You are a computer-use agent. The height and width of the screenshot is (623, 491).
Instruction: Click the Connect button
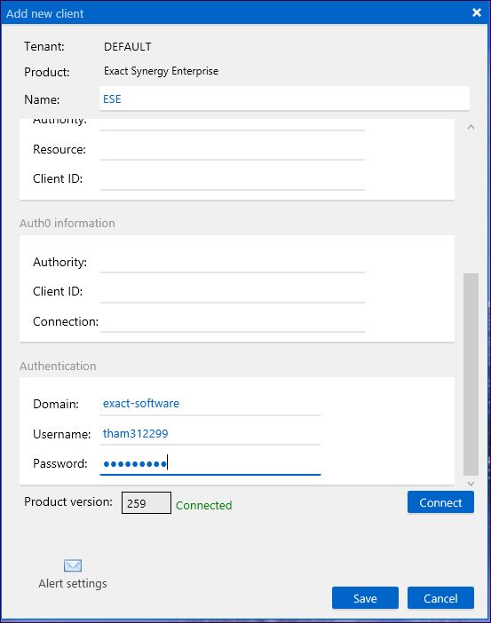[440, 502]
